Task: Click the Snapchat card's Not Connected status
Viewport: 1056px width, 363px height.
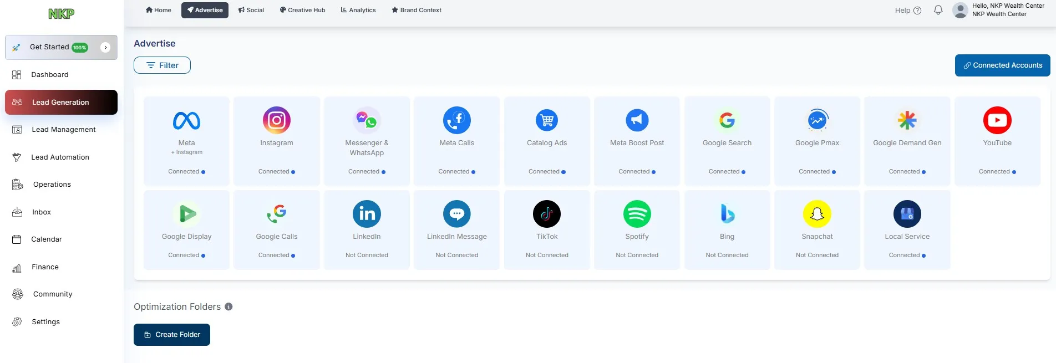Action: [818, 255]
